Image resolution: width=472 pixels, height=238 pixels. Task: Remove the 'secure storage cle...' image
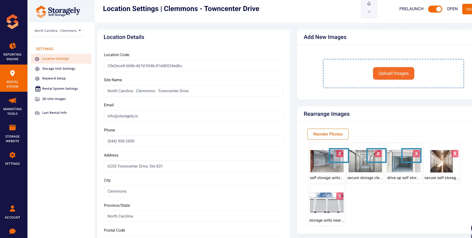coord(378,154)
